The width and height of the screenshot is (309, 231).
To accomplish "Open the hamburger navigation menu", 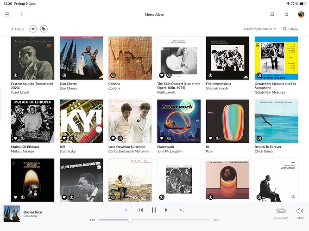I will 7,14.
